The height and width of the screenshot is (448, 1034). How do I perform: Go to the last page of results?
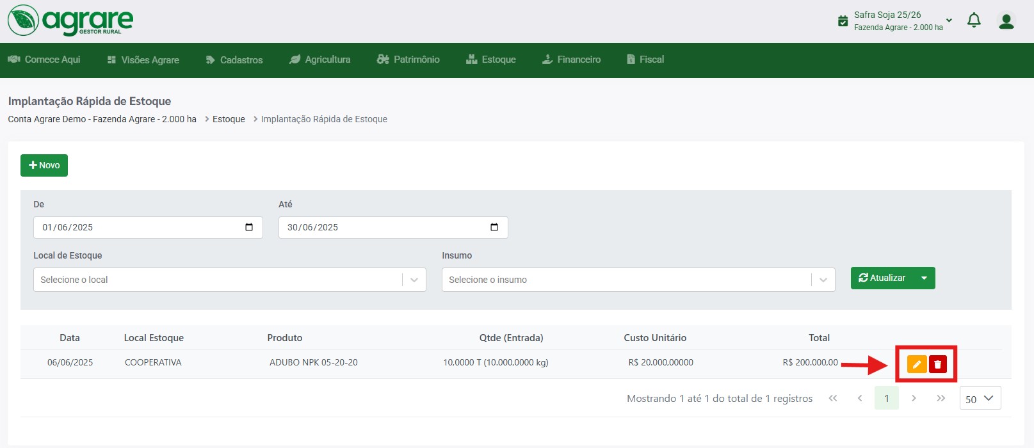pyautogui.click(x=941, y=398)
